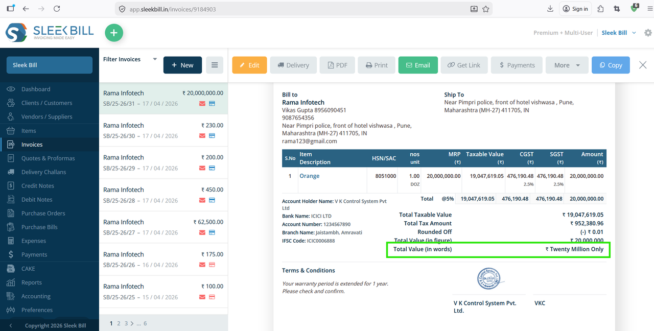The height and width of the screenshot is (331, 654).
Task: Go to next page of invoice list
Action: tap(131, 323)
